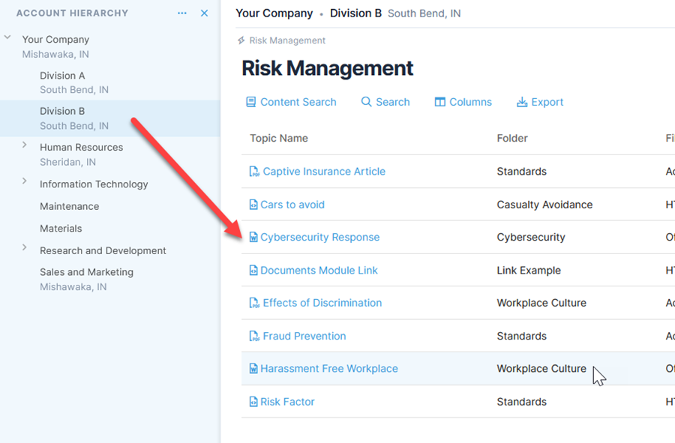Viewport: 675px width, 443px height.
Task: Select Division A in the hierarchy
Action: point(62,75)
